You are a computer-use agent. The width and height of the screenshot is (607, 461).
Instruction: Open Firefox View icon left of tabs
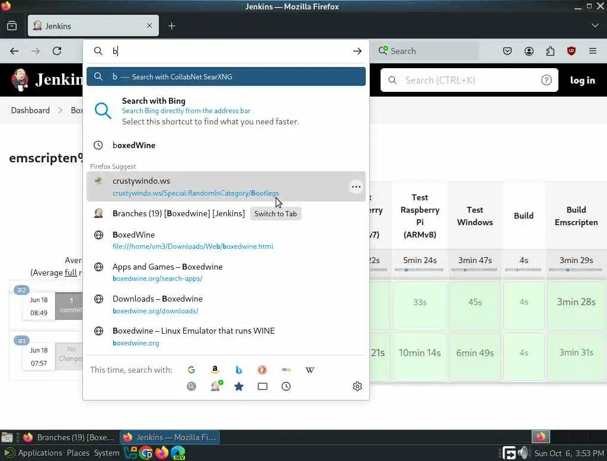[12, 26]
